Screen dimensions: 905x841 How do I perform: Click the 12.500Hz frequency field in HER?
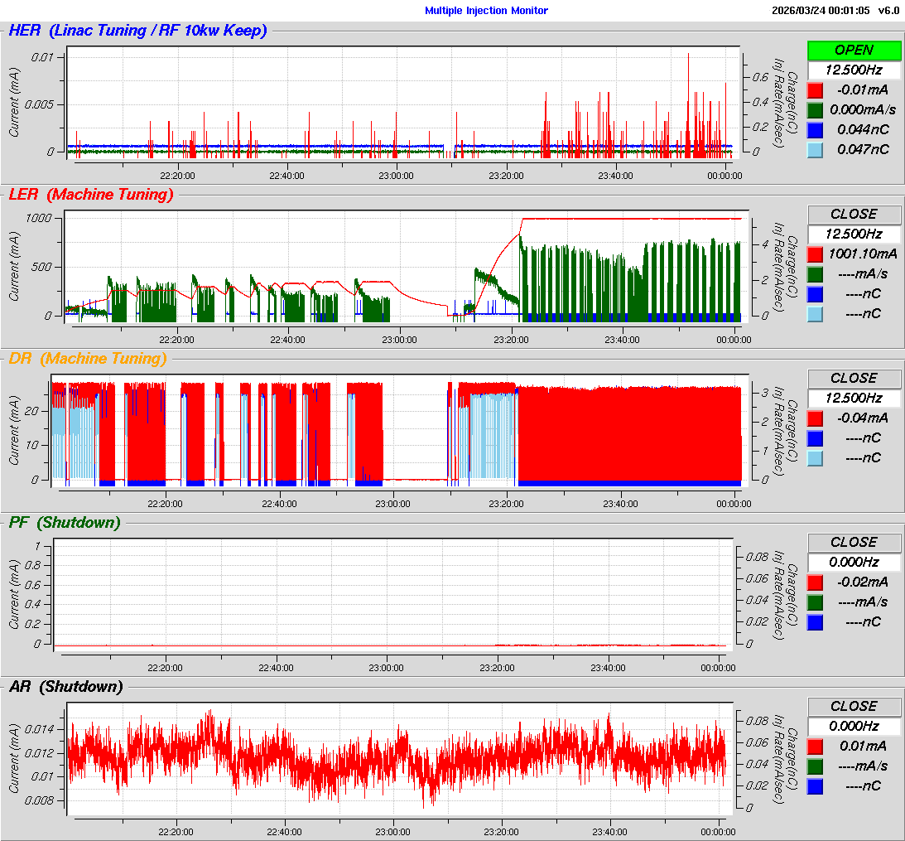pos(854,70)
